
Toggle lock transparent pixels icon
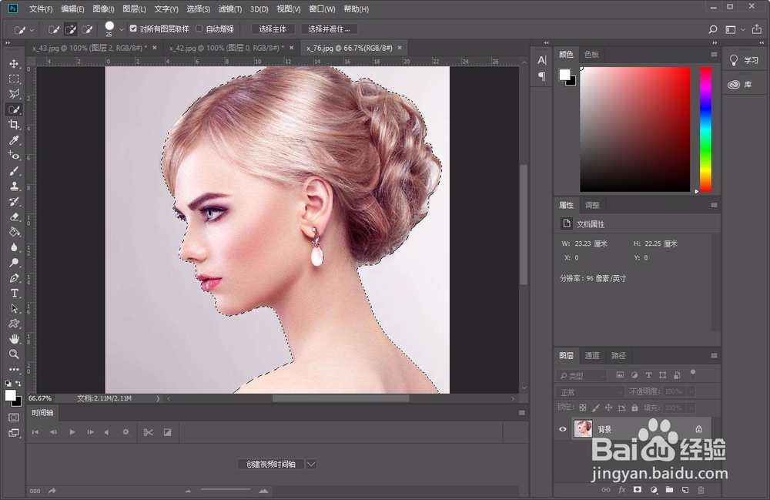click(x=582, y=408)
